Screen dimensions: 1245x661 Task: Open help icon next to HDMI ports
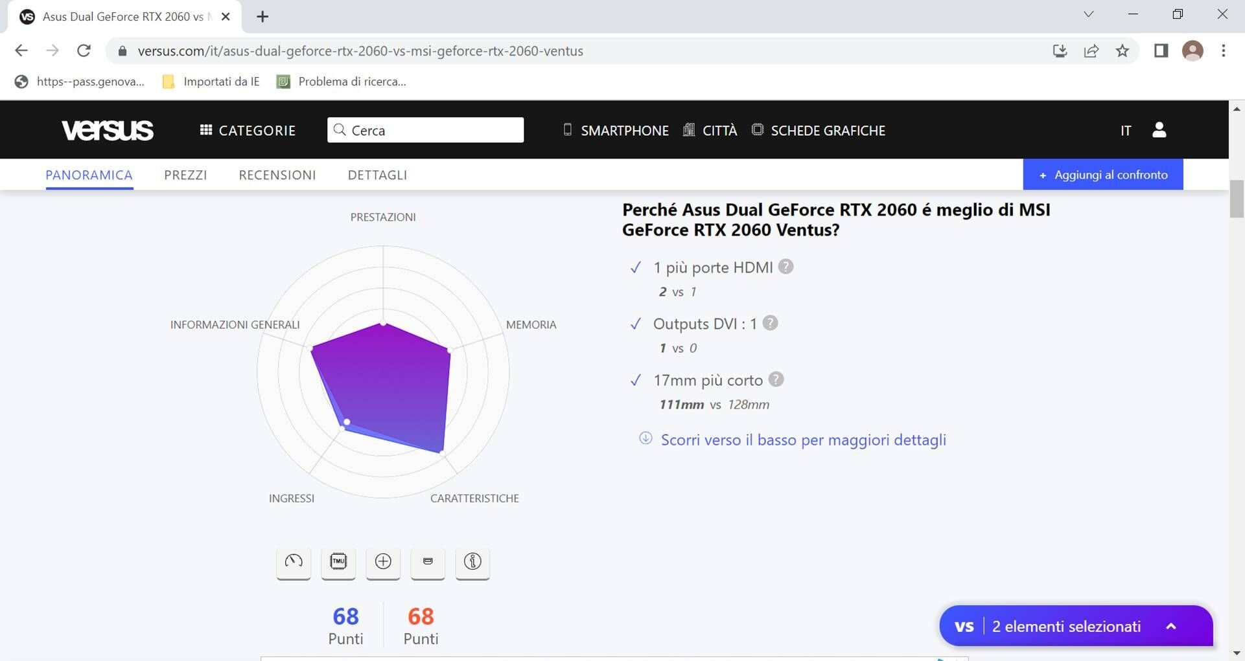coord(785,267)
